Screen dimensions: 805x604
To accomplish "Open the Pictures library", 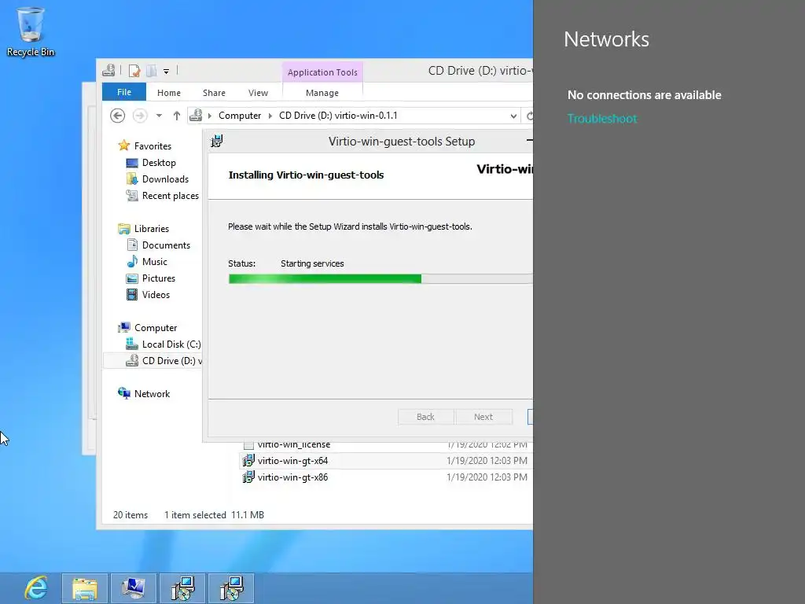I will point(159,278).
